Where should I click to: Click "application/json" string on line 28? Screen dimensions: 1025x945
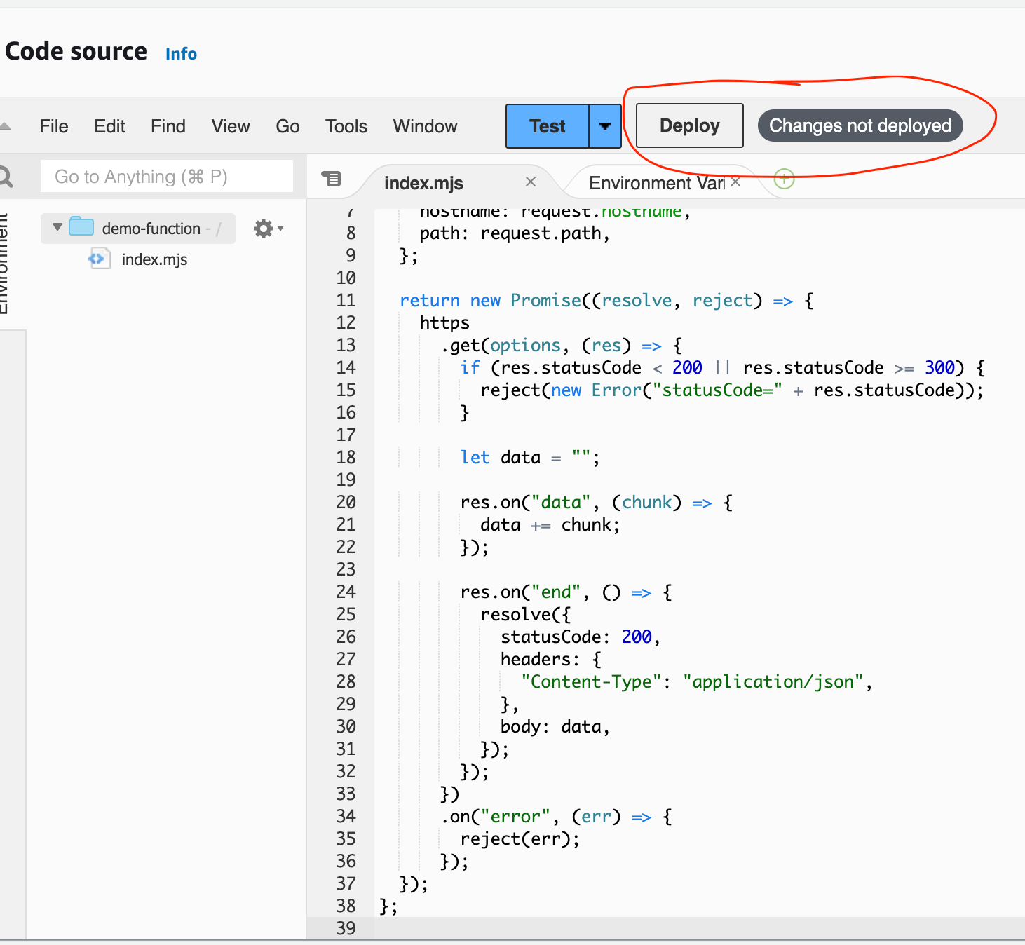[773, 681]
